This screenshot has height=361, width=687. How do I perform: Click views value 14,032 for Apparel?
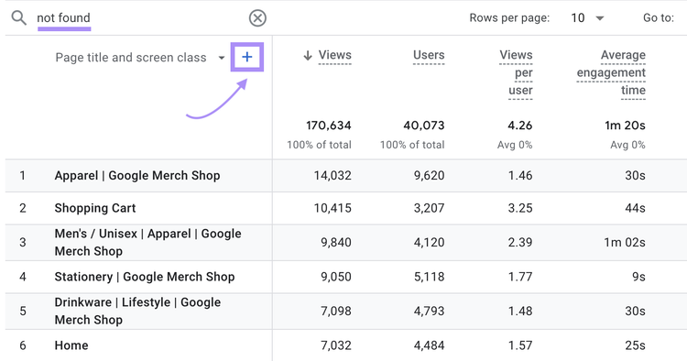[x=333, y=176]
